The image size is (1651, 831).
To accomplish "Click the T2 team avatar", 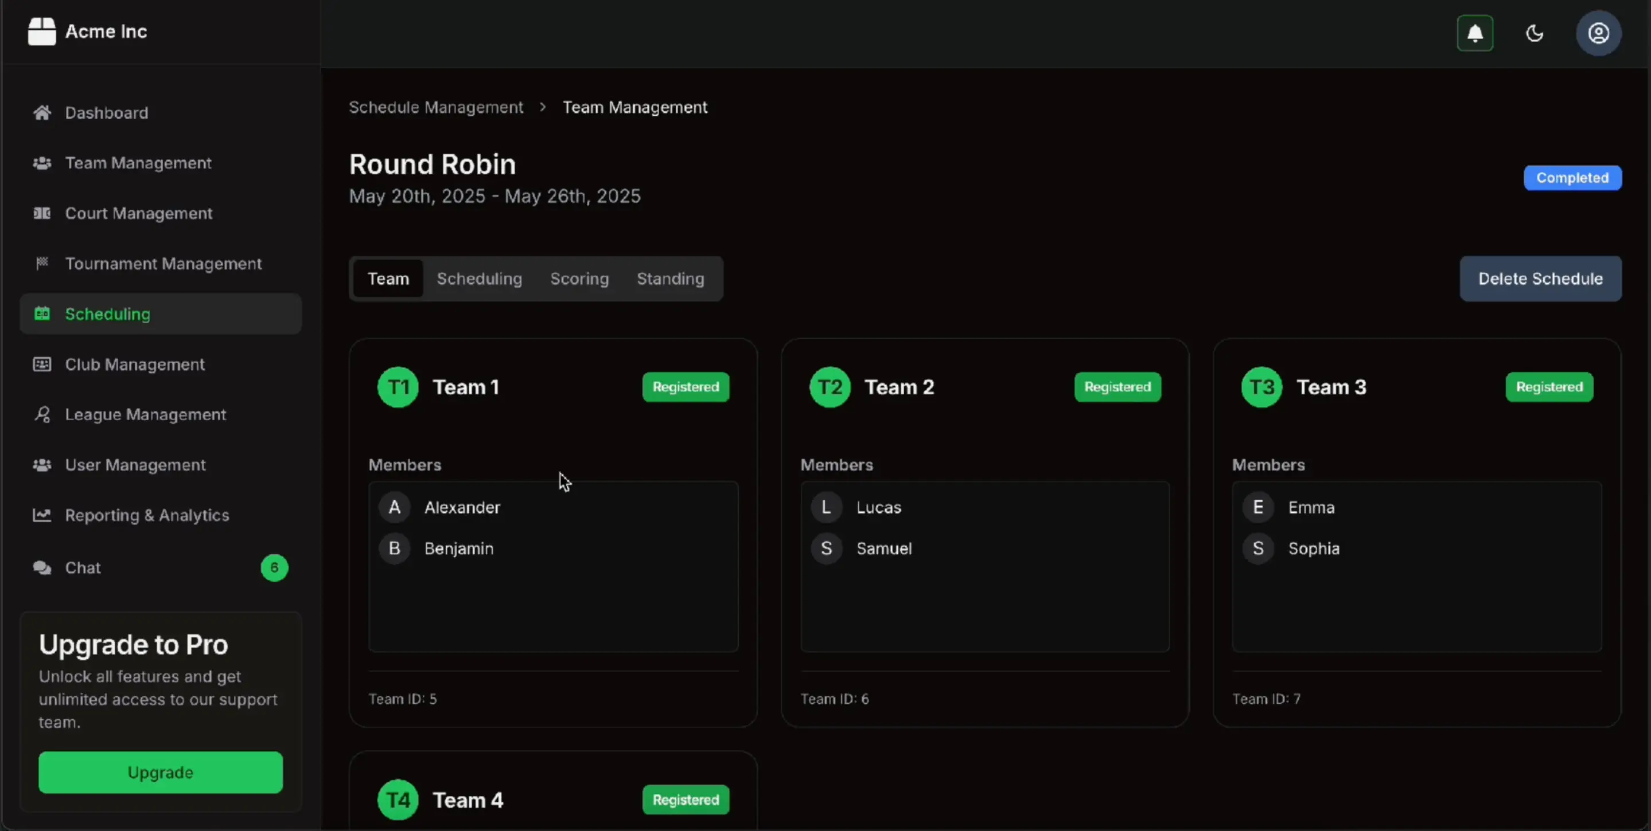I will pyautogui.click(x=830, y=387).
